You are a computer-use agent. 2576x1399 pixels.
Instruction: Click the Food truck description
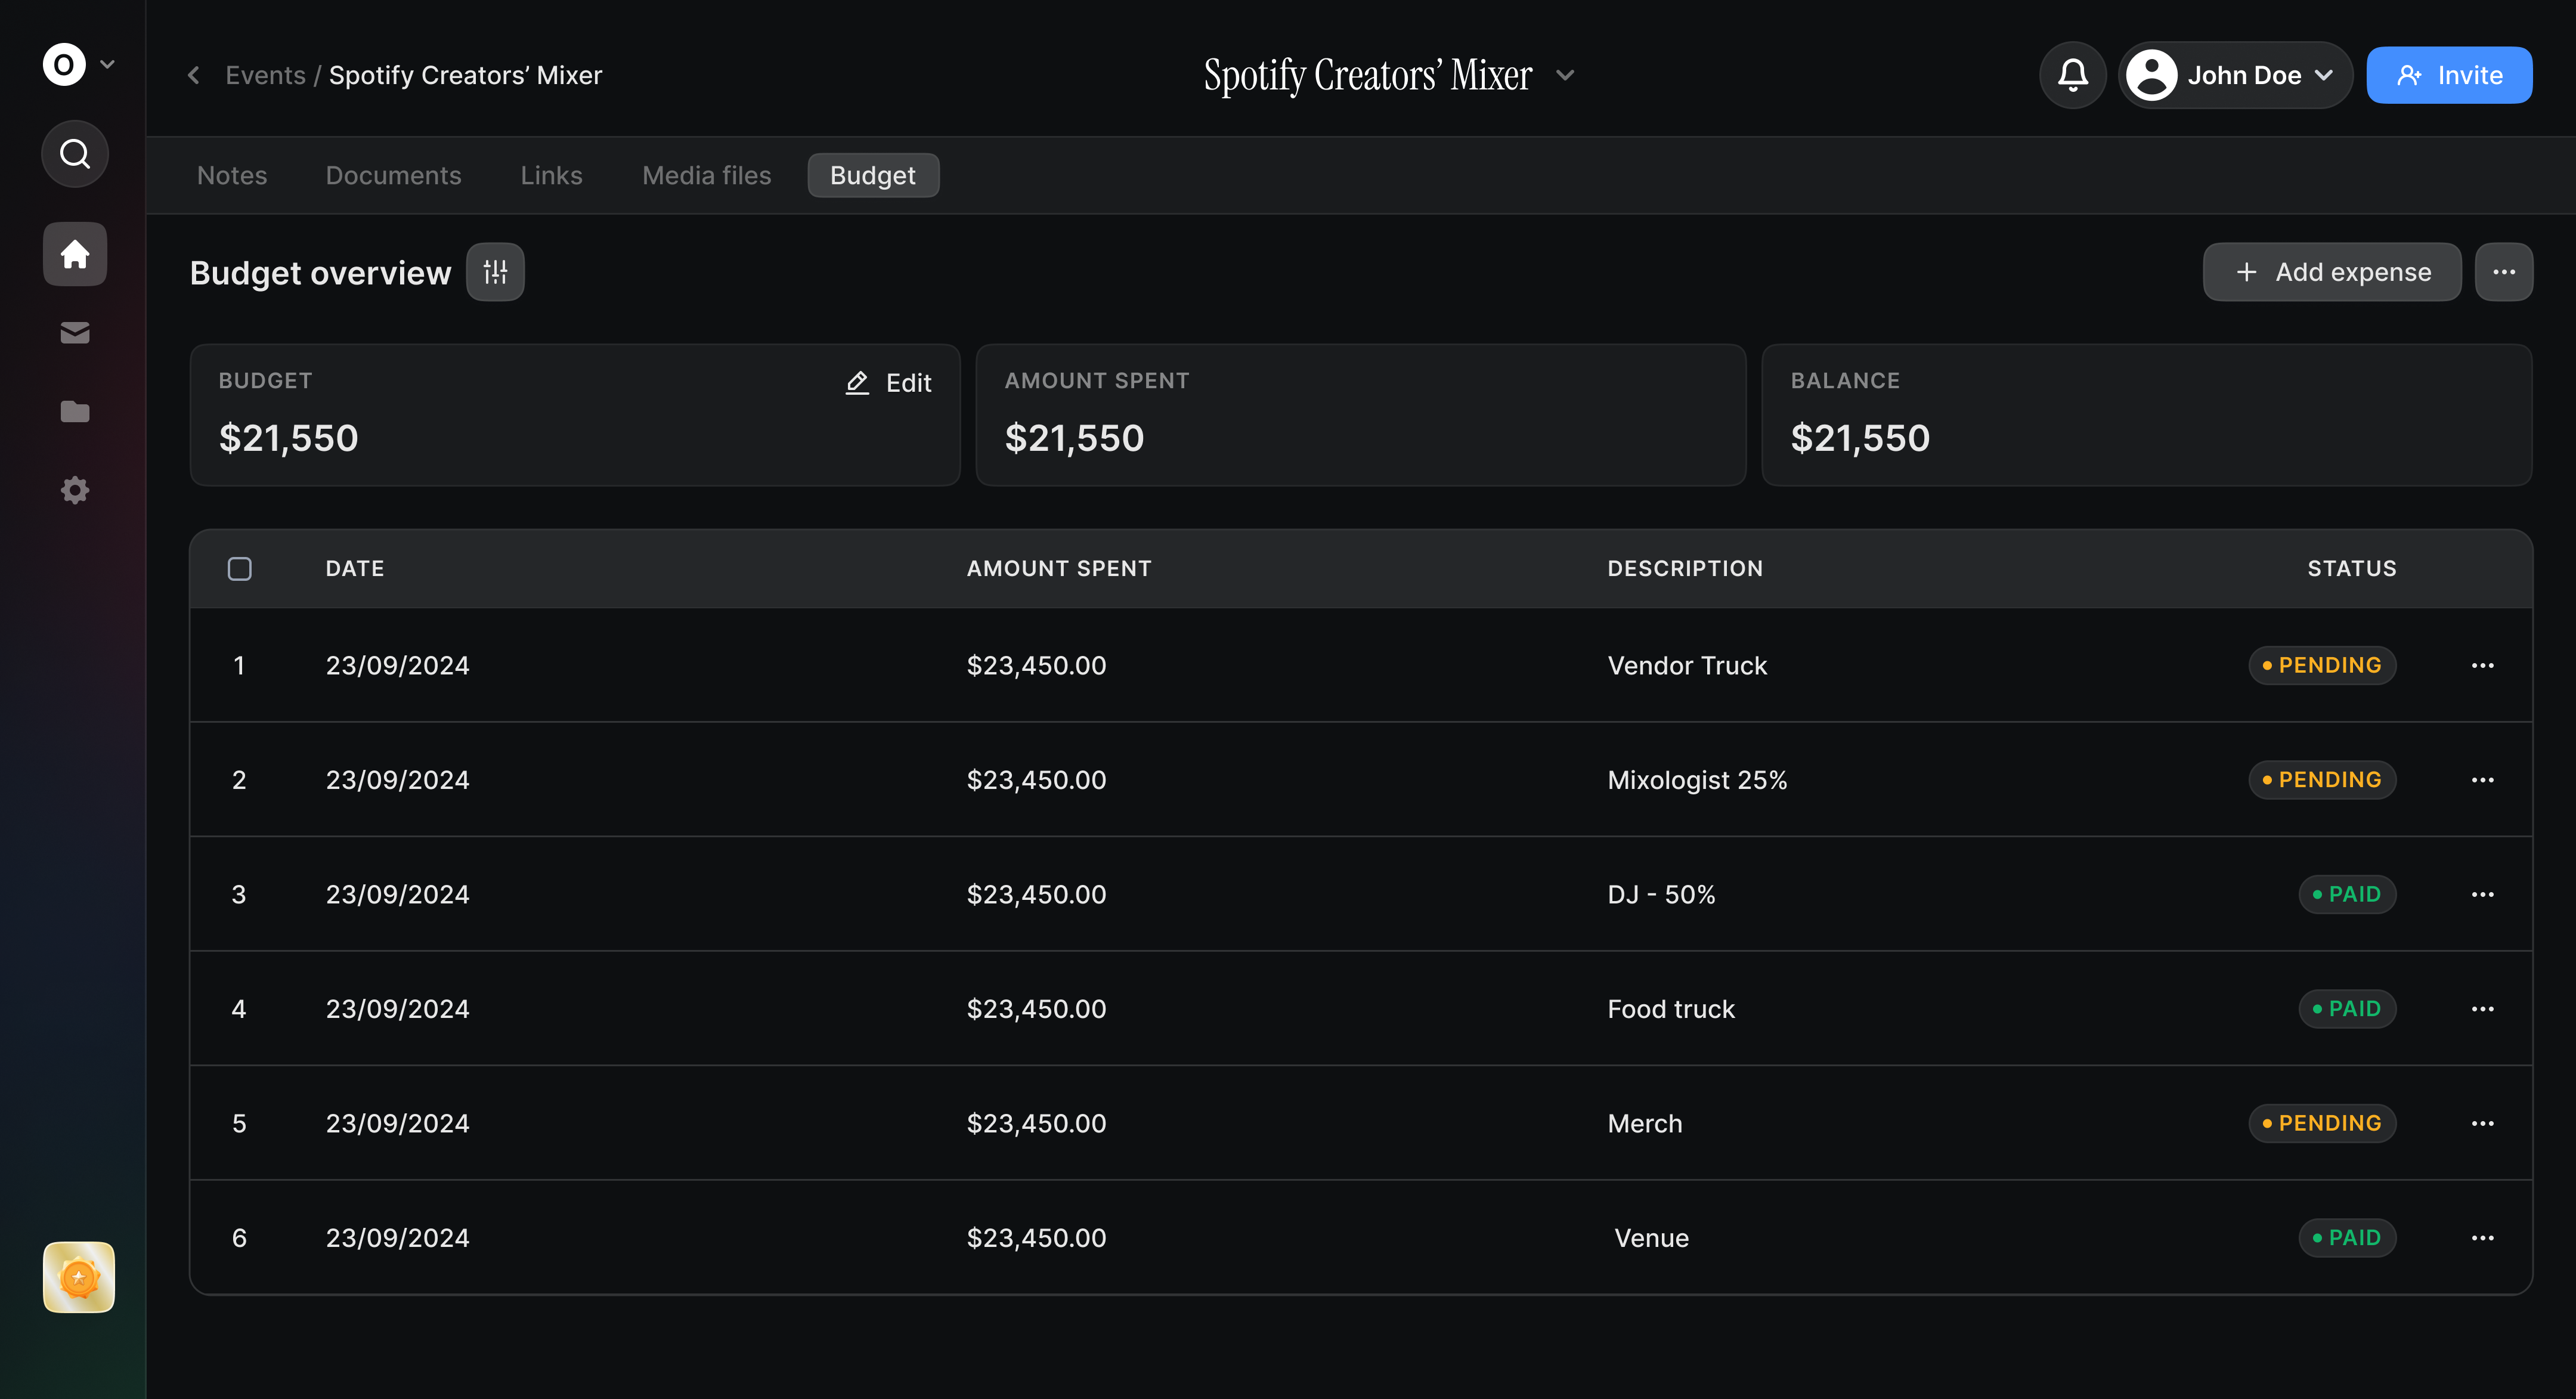coord(1671,1009)
